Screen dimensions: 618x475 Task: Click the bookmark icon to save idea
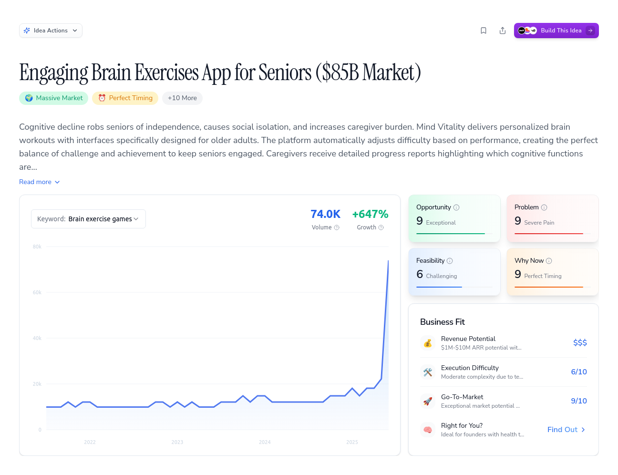pos(484,31)
